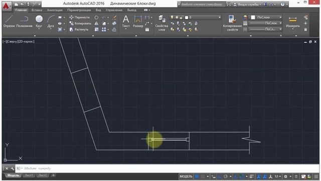The height and width of the screenshot is (181, 321).
Task: Click the Save icon in quick access toolbar
Action: tap(28, 4)
